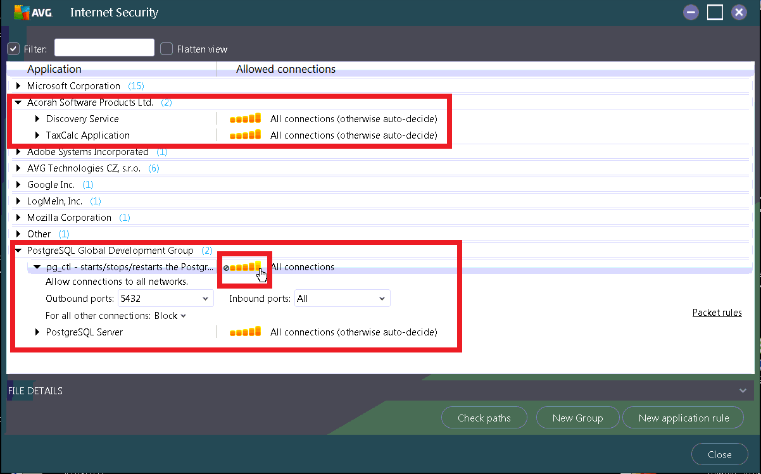Click the New application rule button
Viewport: 761px width, 474px height.
(683, 418)
